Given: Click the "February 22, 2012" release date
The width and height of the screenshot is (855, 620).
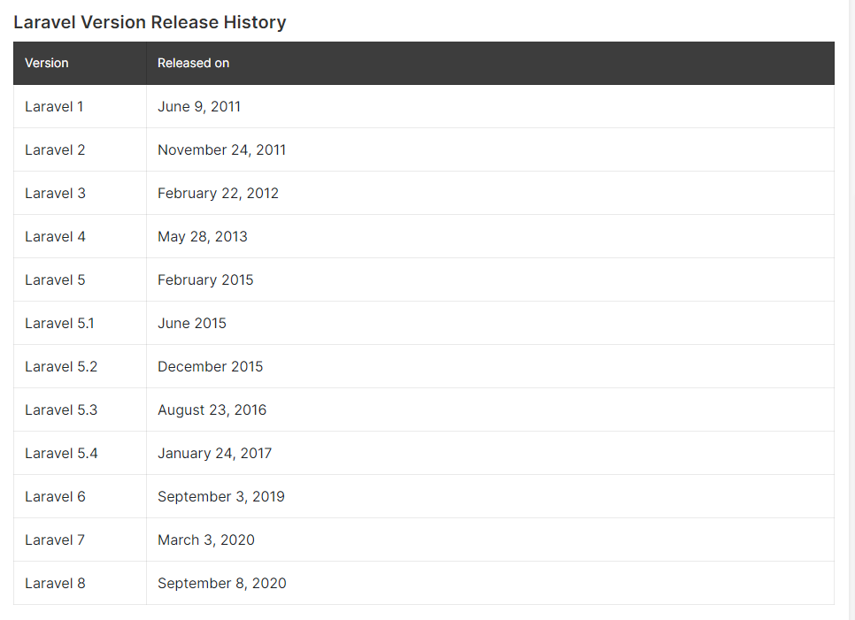Looking at the screenshot, I should (218, 193).
